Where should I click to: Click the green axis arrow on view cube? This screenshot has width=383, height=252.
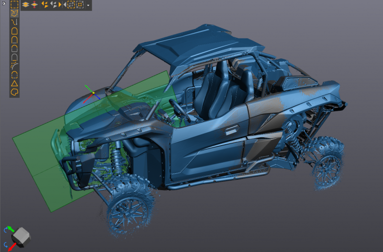(10, 229)
